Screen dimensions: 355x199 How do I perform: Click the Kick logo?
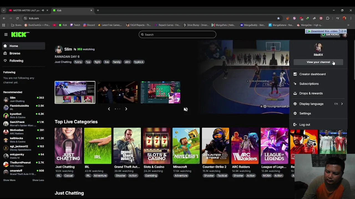tap(20, 35)
